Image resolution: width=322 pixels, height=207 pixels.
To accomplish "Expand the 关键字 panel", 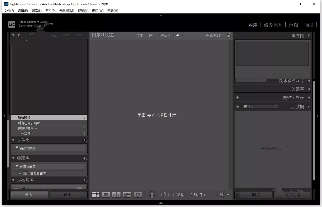I will coord(309,89).
